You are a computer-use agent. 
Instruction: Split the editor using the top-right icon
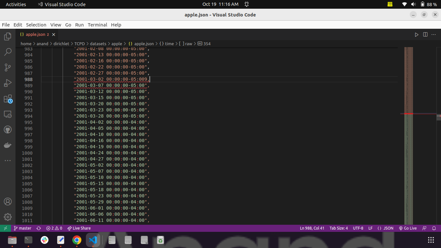425,34
